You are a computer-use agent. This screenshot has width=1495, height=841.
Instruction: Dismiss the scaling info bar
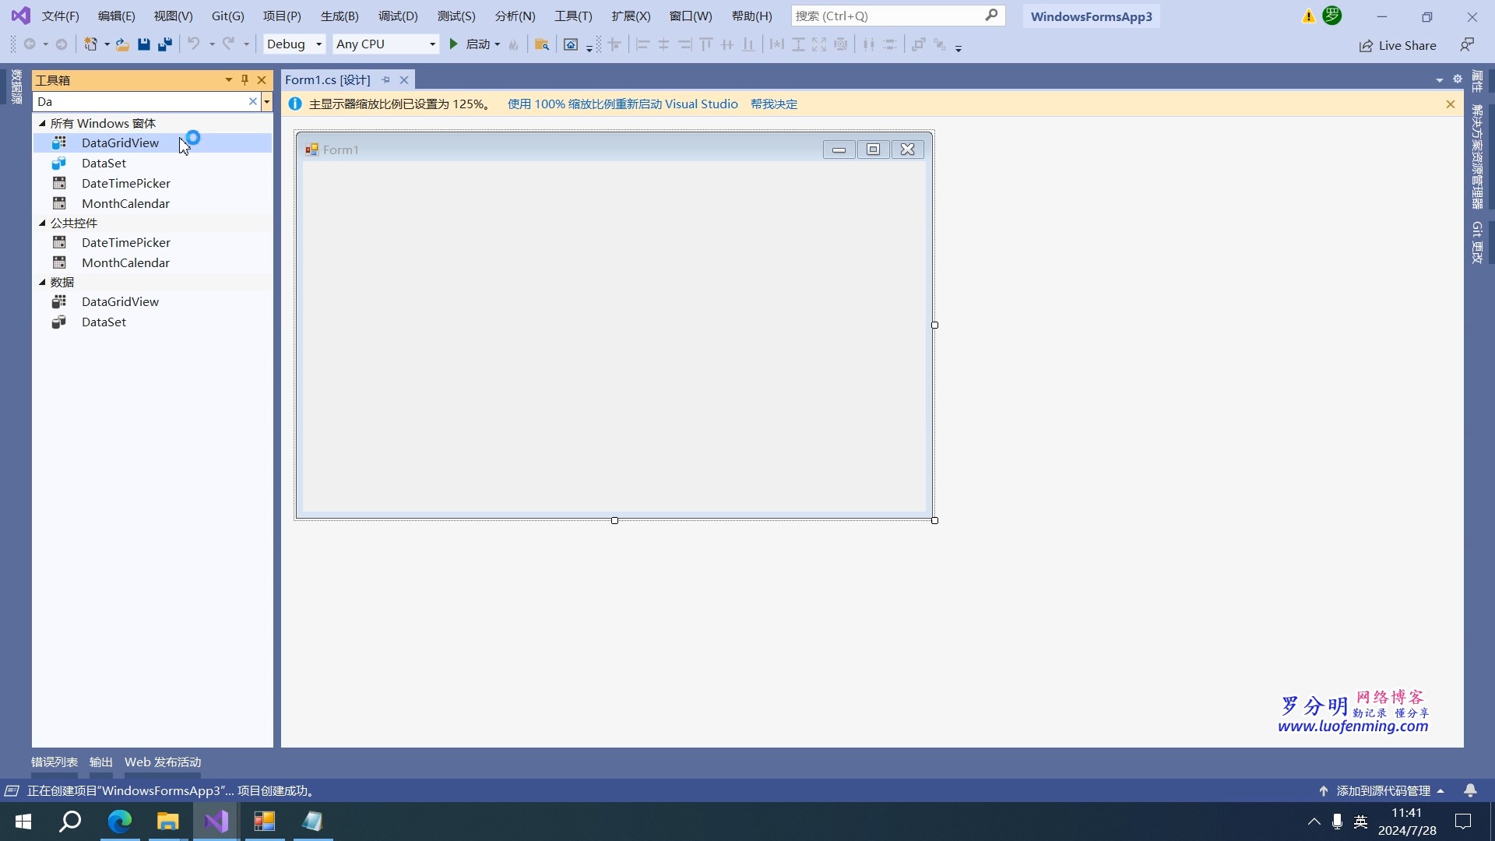[x=1450, y=104]
